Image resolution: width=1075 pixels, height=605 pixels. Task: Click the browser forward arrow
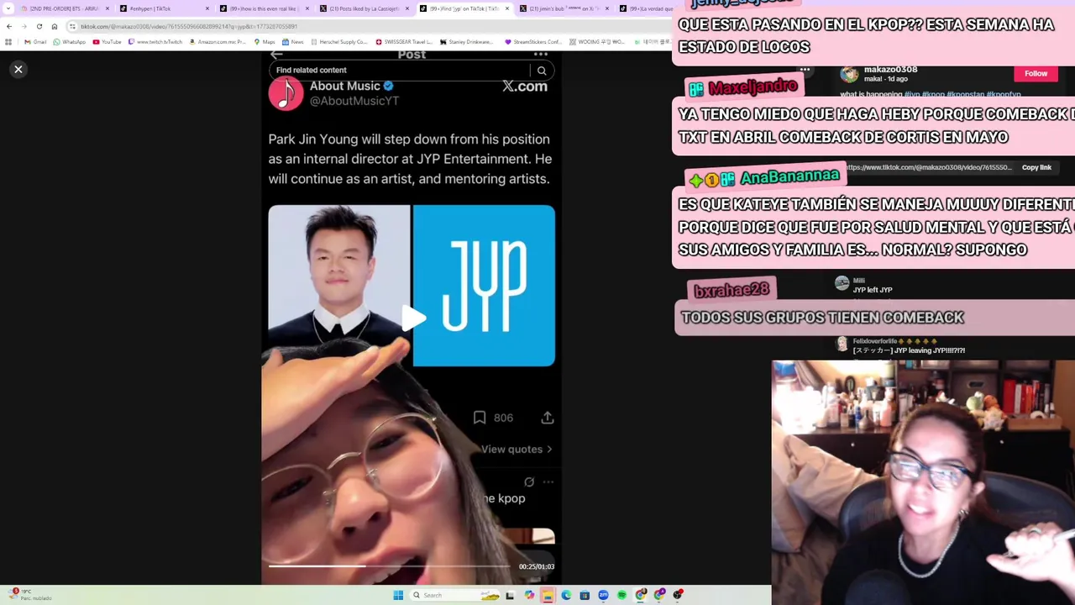24,26
